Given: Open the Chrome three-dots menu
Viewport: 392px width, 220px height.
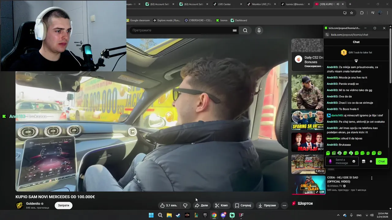Looking at the screenshot, I should coord(388,13).
